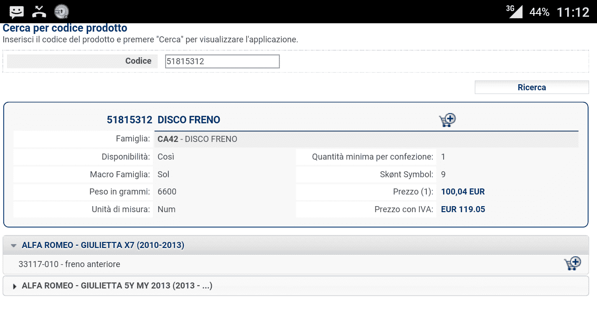Click the EUR 119.05 price with IVA
The image size is (597, 335).
tap(463, 209)
